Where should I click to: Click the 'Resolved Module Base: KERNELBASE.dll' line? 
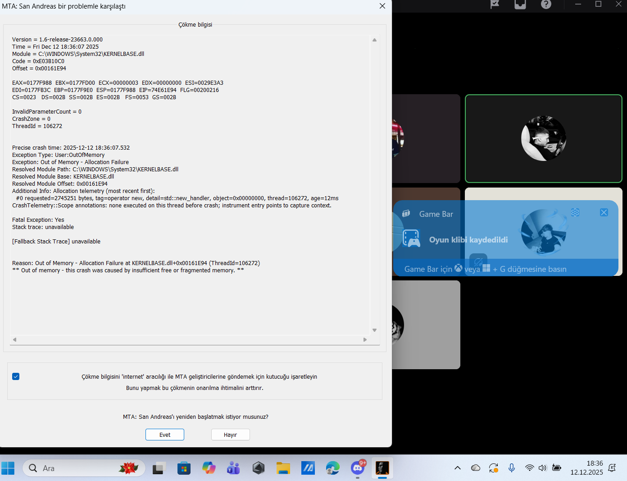click(x=63, y=177)
